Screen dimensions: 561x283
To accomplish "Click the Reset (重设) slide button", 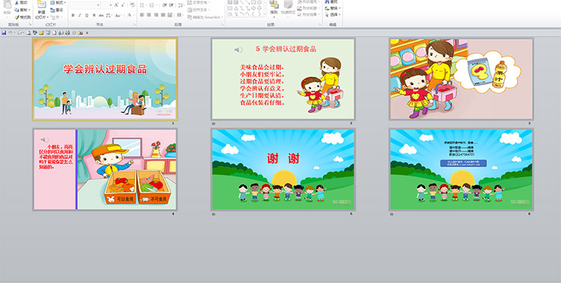I will [x=57, y=10].
